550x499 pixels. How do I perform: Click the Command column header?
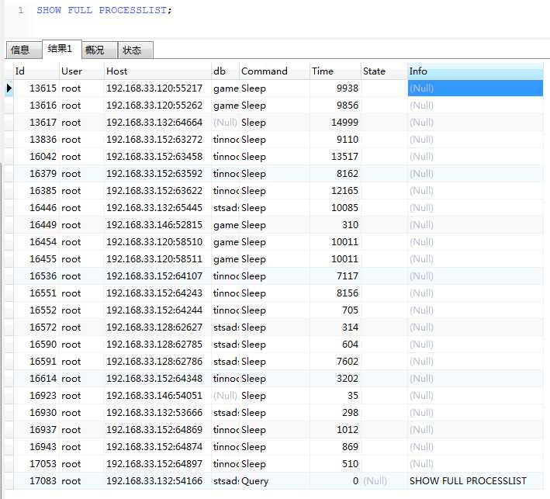(275, 71)
